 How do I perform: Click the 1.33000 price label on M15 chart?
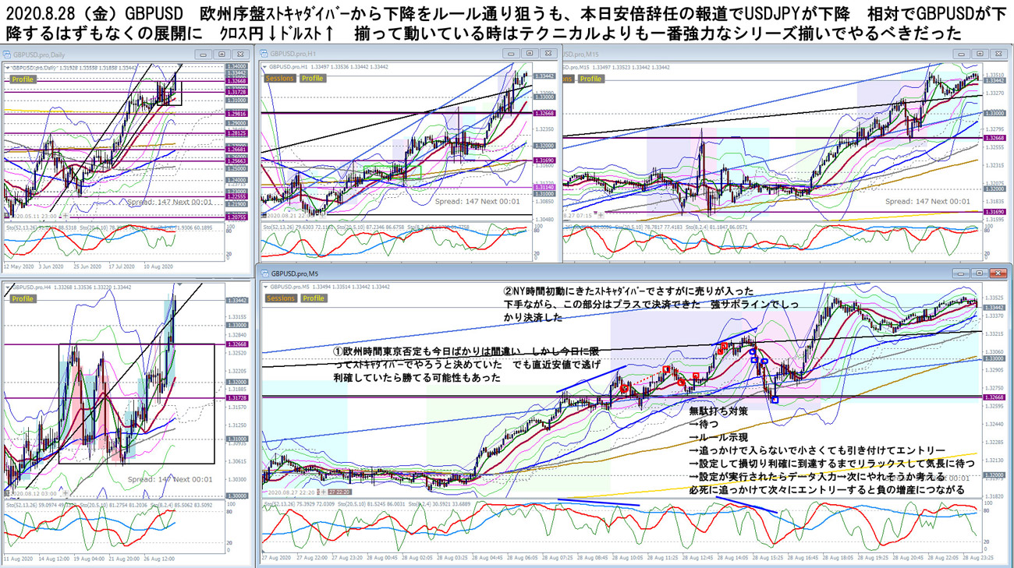tap(994, 113)
